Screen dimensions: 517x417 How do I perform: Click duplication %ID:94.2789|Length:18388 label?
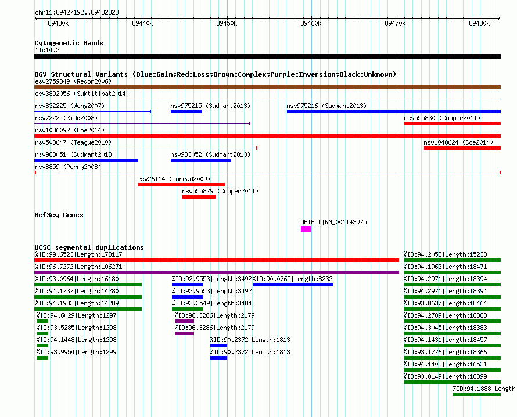pyautogui.click(x=446, y=315)
